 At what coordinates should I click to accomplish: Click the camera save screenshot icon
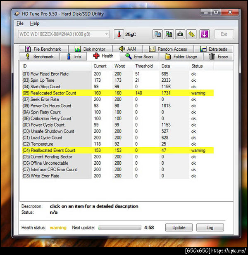point(180,34)
